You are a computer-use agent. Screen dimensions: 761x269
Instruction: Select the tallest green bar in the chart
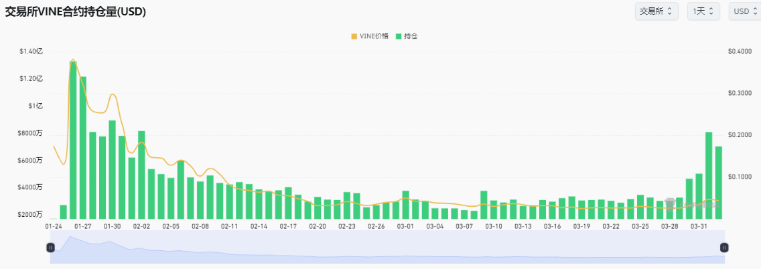(x=73, y=140)
